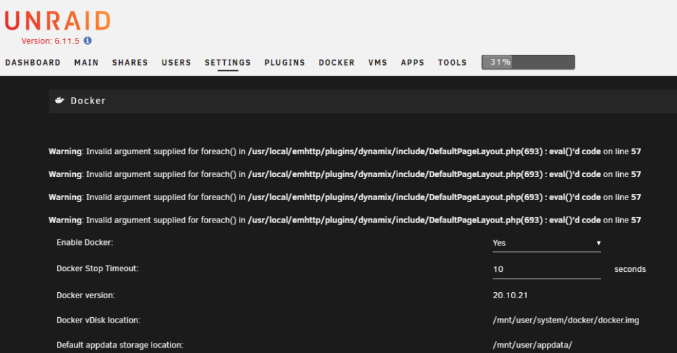Click the Unraid logo
Screen dimensions: 677x353
pyautogui.click(x=58, y=21)
